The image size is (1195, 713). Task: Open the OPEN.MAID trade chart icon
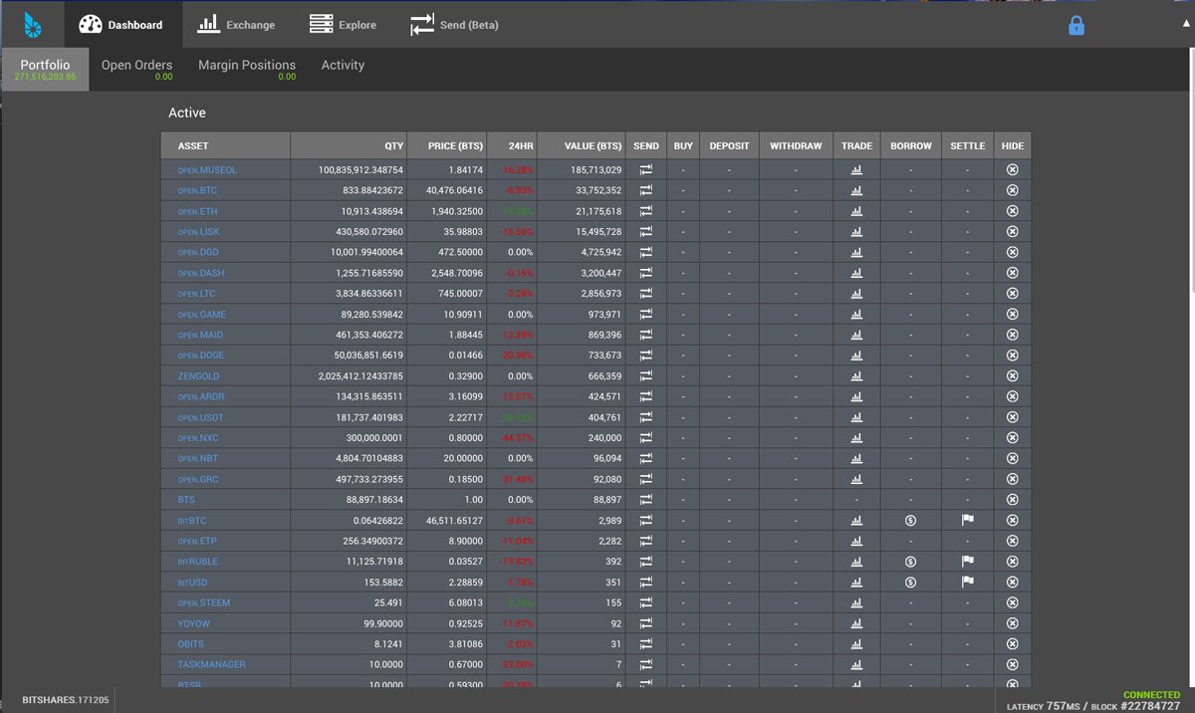point(855,335)
